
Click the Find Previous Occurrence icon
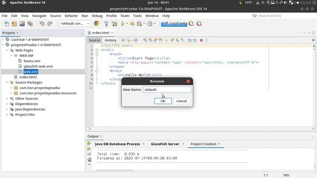pos(150,40)
